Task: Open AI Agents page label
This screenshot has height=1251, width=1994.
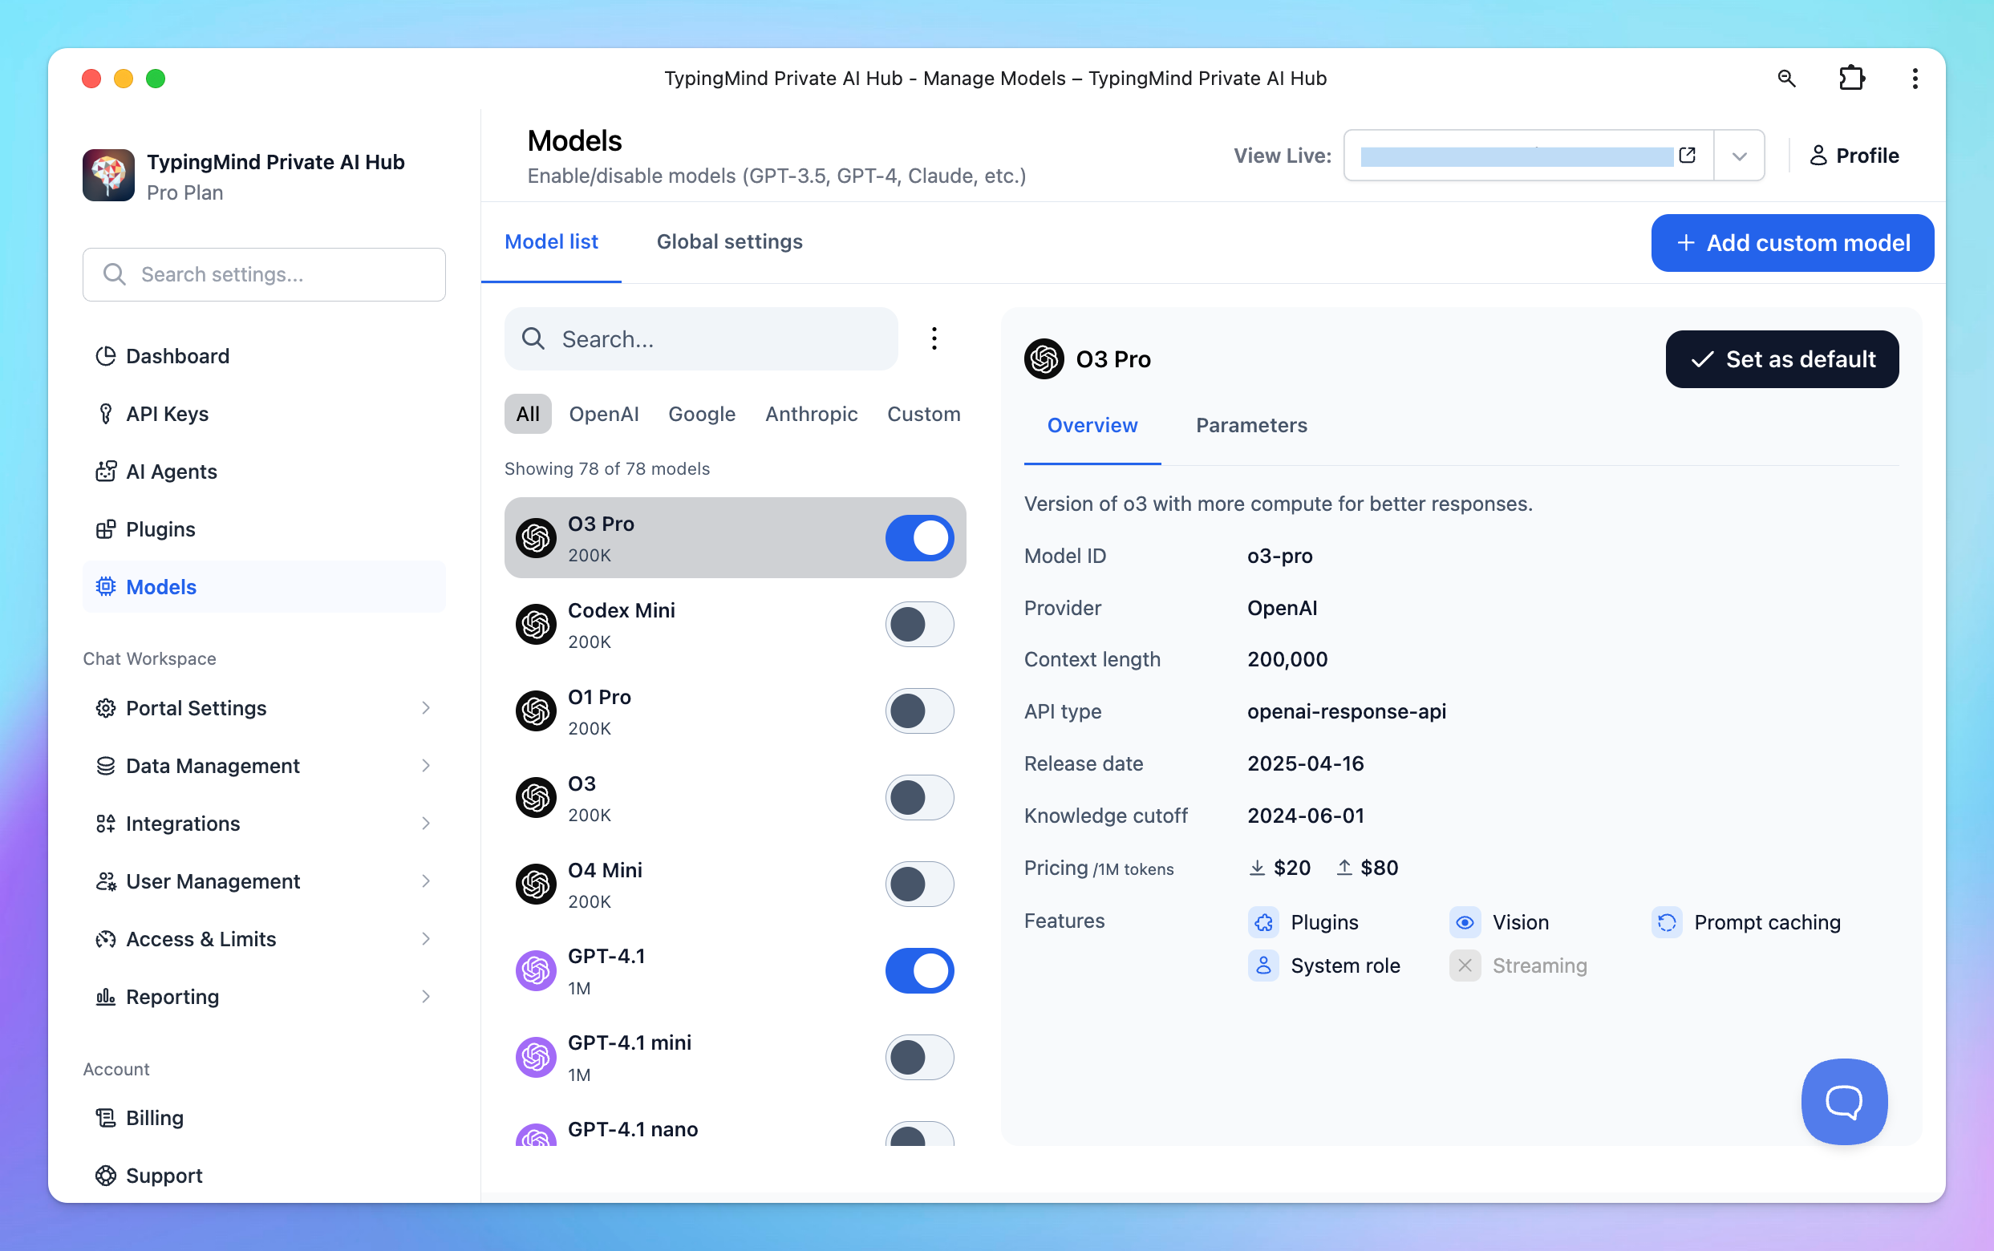Action: pos(172,472)
